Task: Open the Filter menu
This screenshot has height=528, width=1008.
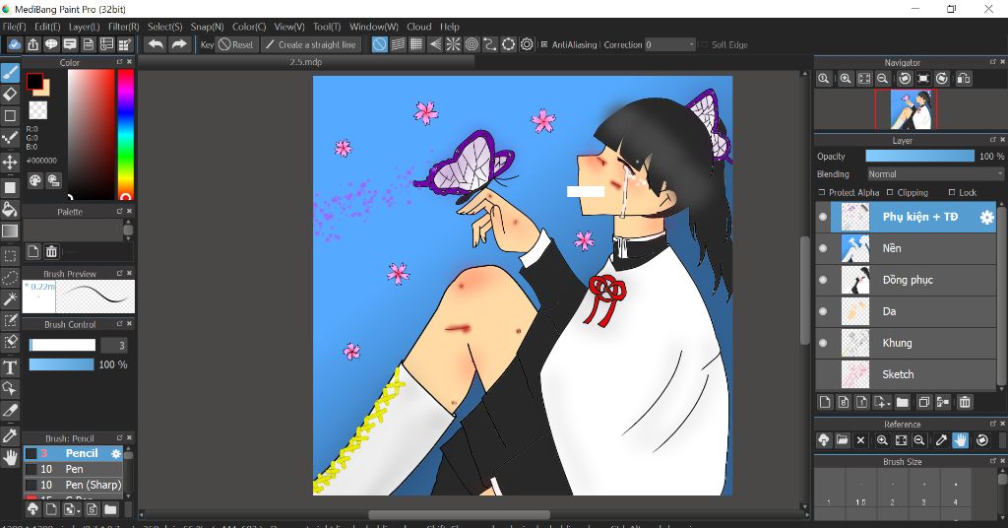Action: pos(123,27)
